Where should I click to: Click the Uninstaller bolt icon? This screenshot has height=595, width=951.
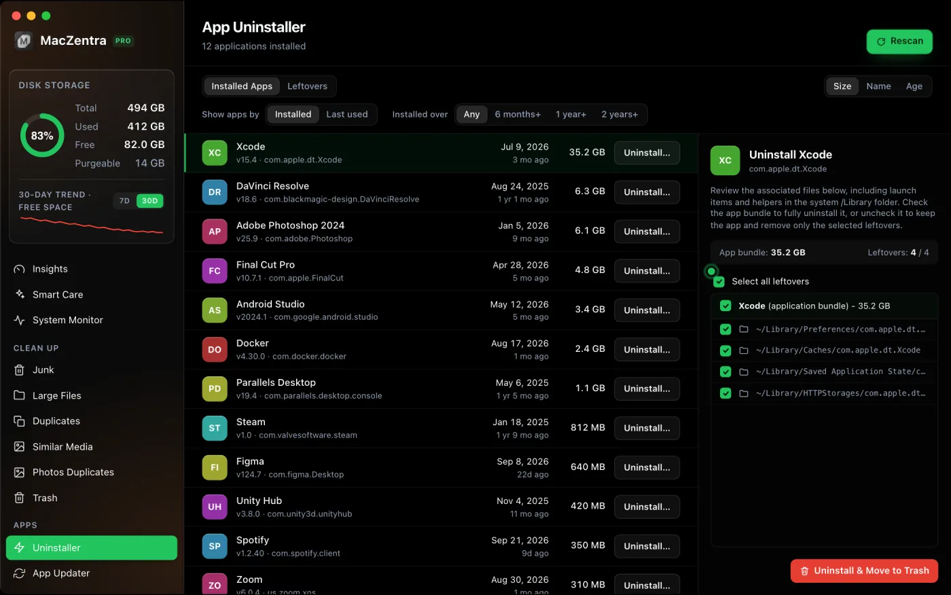(19, 548)
